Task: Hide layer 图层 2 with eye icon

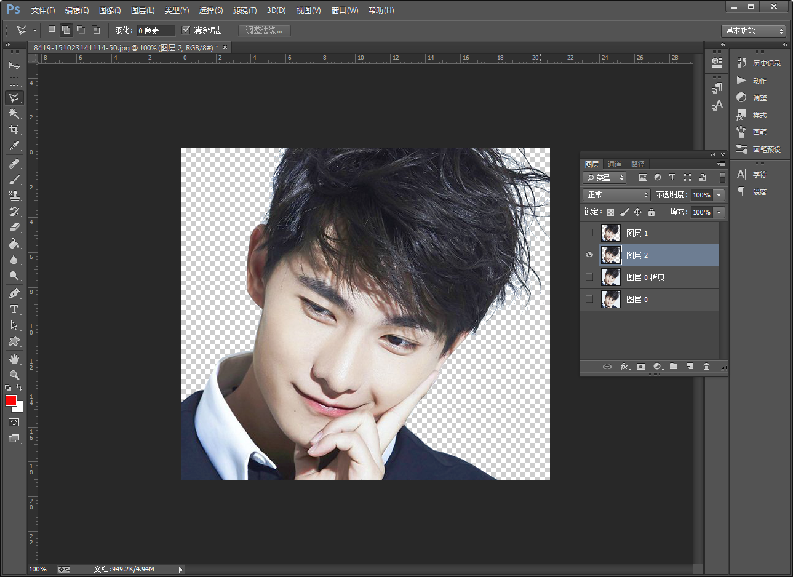Action: coord(589,255)
